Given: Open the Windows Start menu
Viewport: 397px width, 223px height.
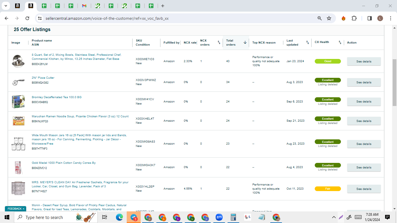Looking at the screenshot, I should pyautogui.click(x=7, y=217).
